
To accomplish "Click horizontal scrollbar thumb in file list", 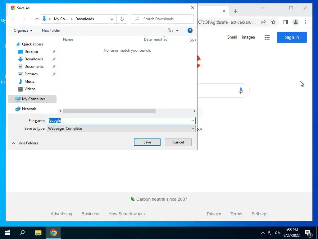I will pyautogui.click(x=109, y=111).
